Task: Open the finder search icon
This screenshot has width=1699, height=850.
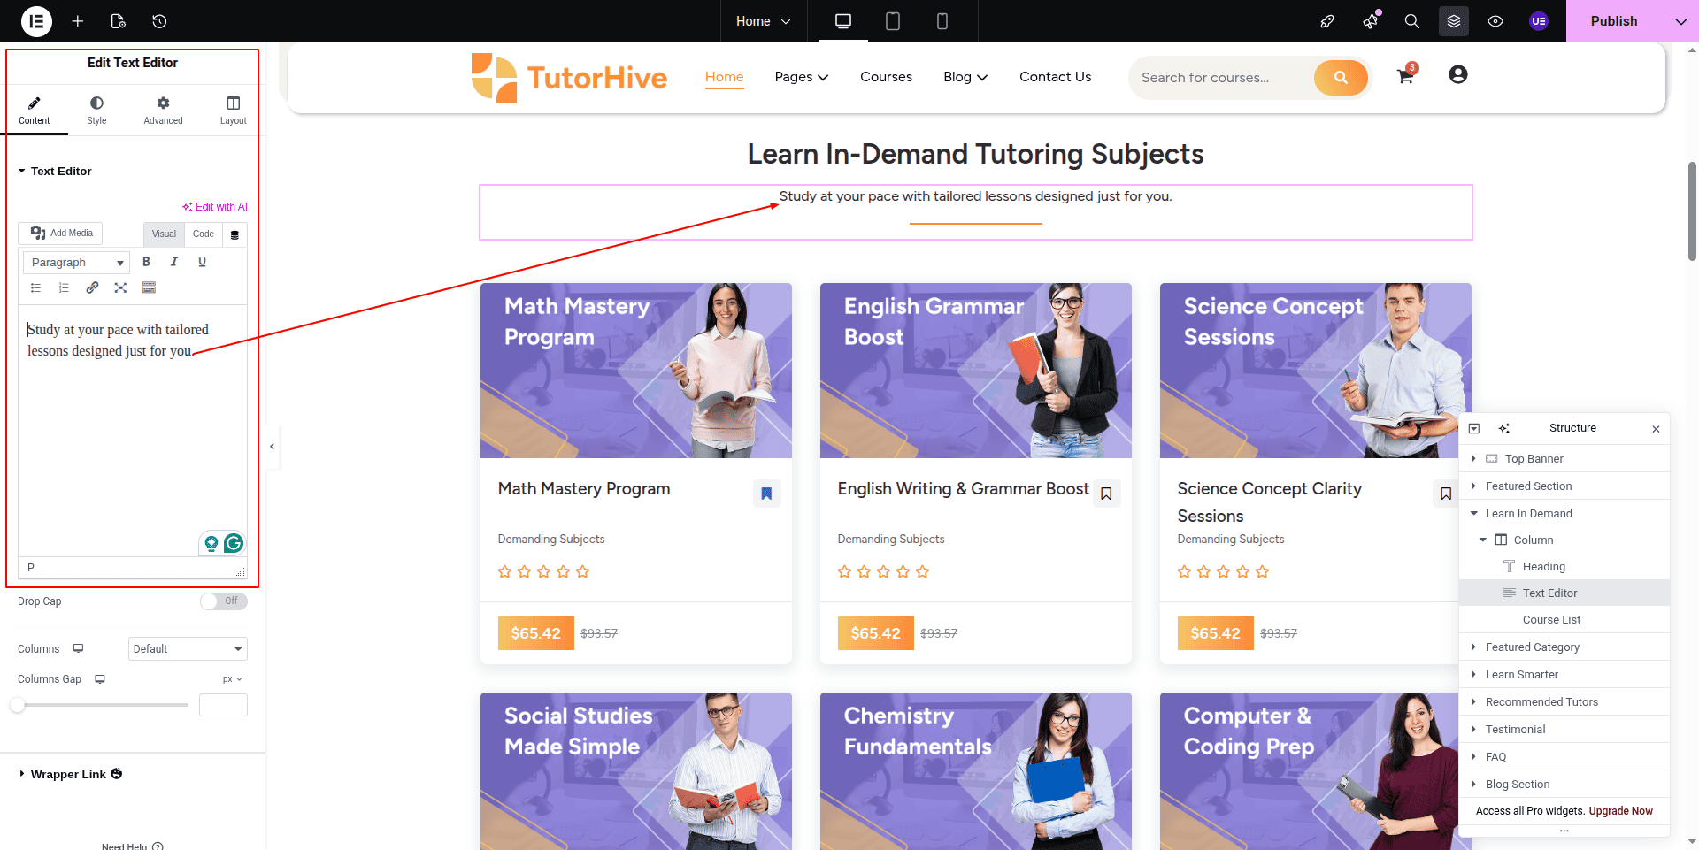Action: [1412, 21]
